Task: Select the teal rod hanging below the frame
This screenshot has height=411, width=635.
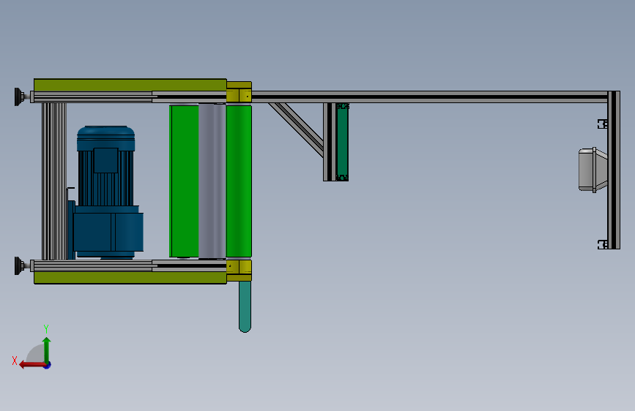Action: point(245,306)
